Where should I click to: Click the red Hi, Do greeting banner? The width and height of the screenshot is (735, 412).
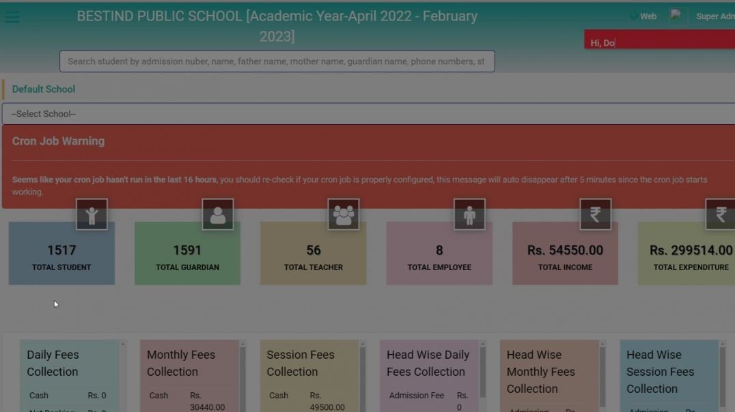click(658, 42)
